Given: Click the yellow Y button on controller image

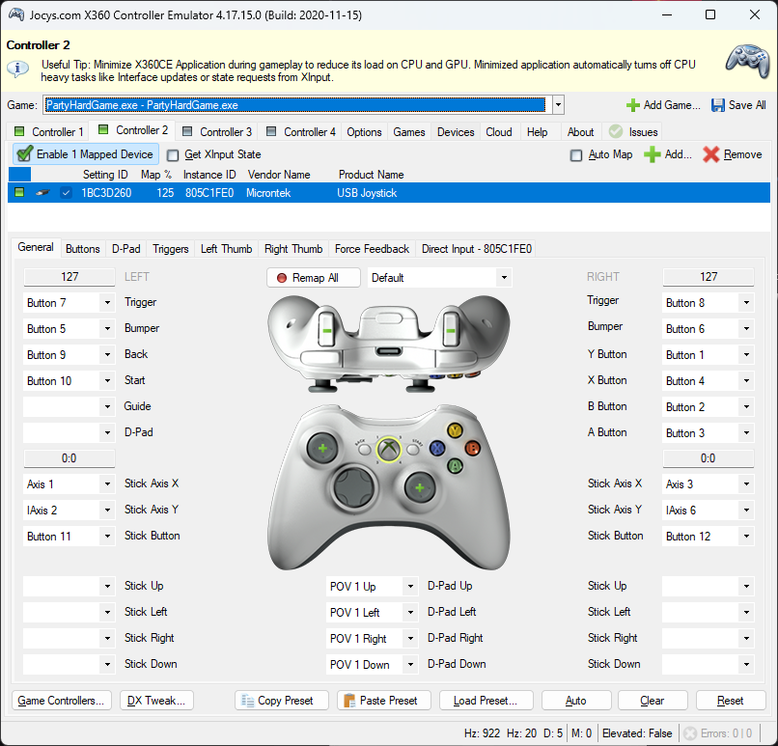Looking at the screenshot, I should [455, 430].
